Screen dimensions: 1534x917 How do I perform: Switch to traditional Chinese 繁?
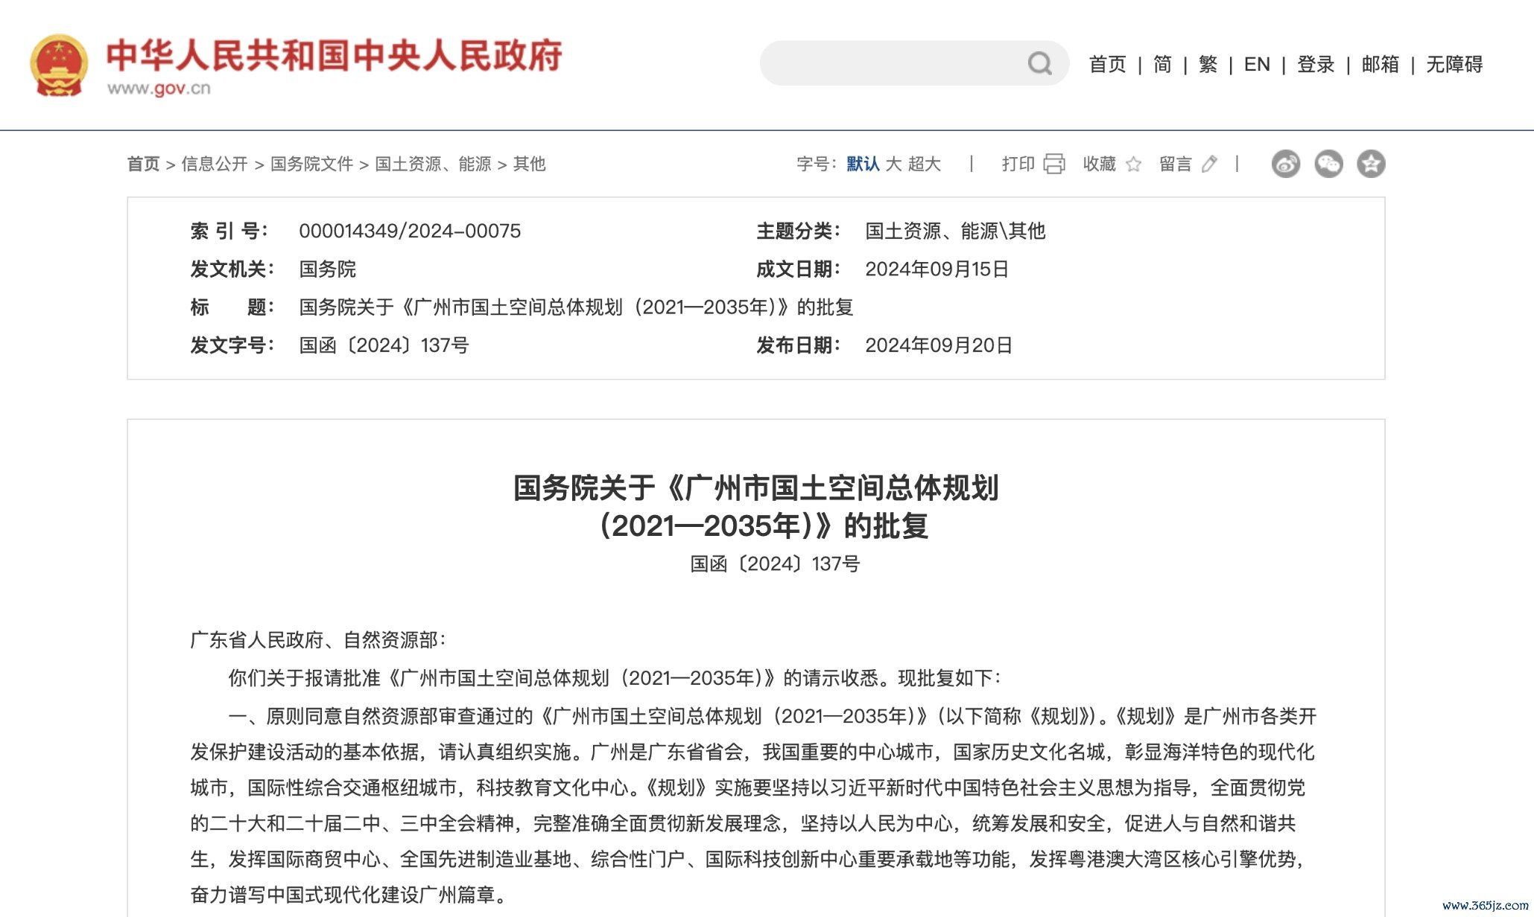1208,64
